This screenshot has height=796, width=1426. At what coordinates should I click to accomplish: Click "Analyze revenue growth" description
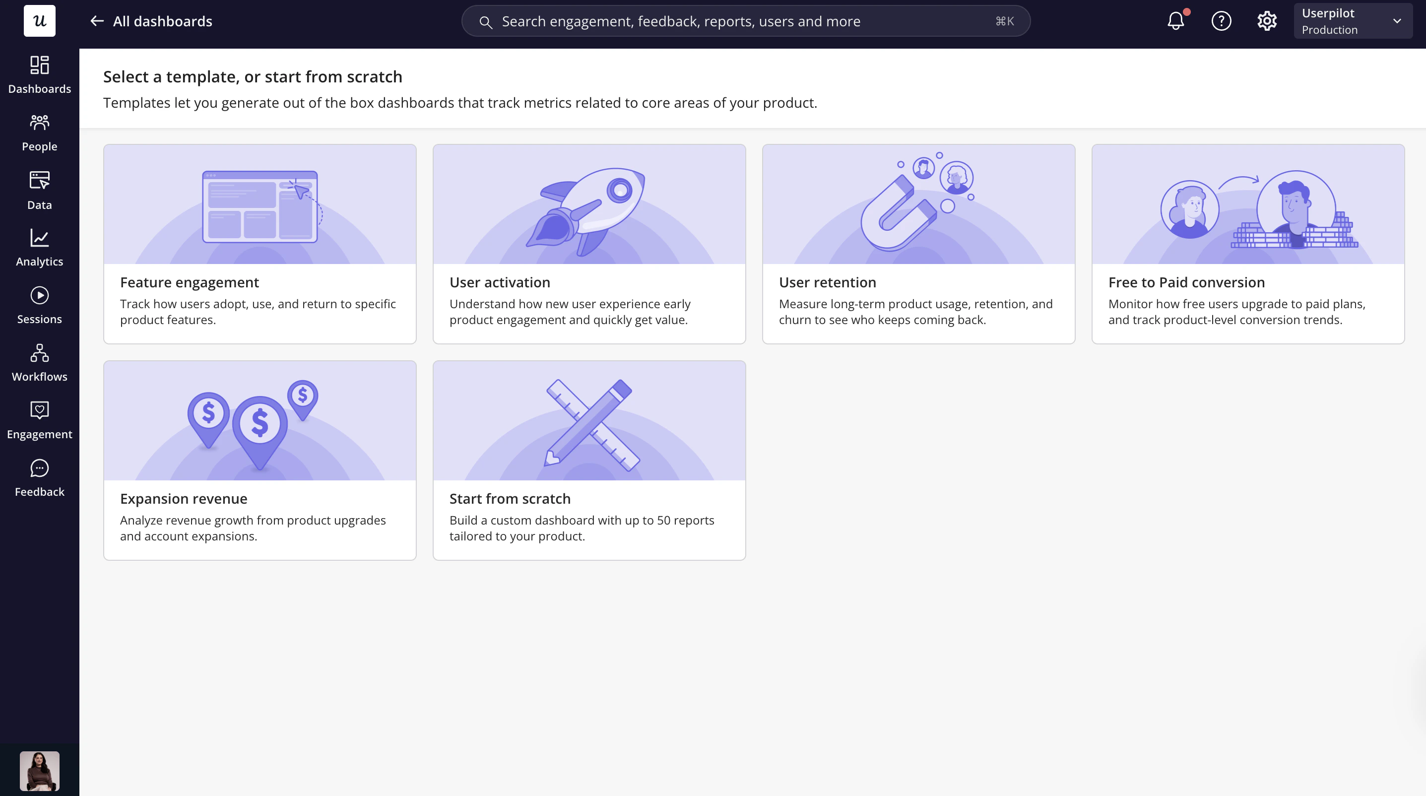coord(253,528)
